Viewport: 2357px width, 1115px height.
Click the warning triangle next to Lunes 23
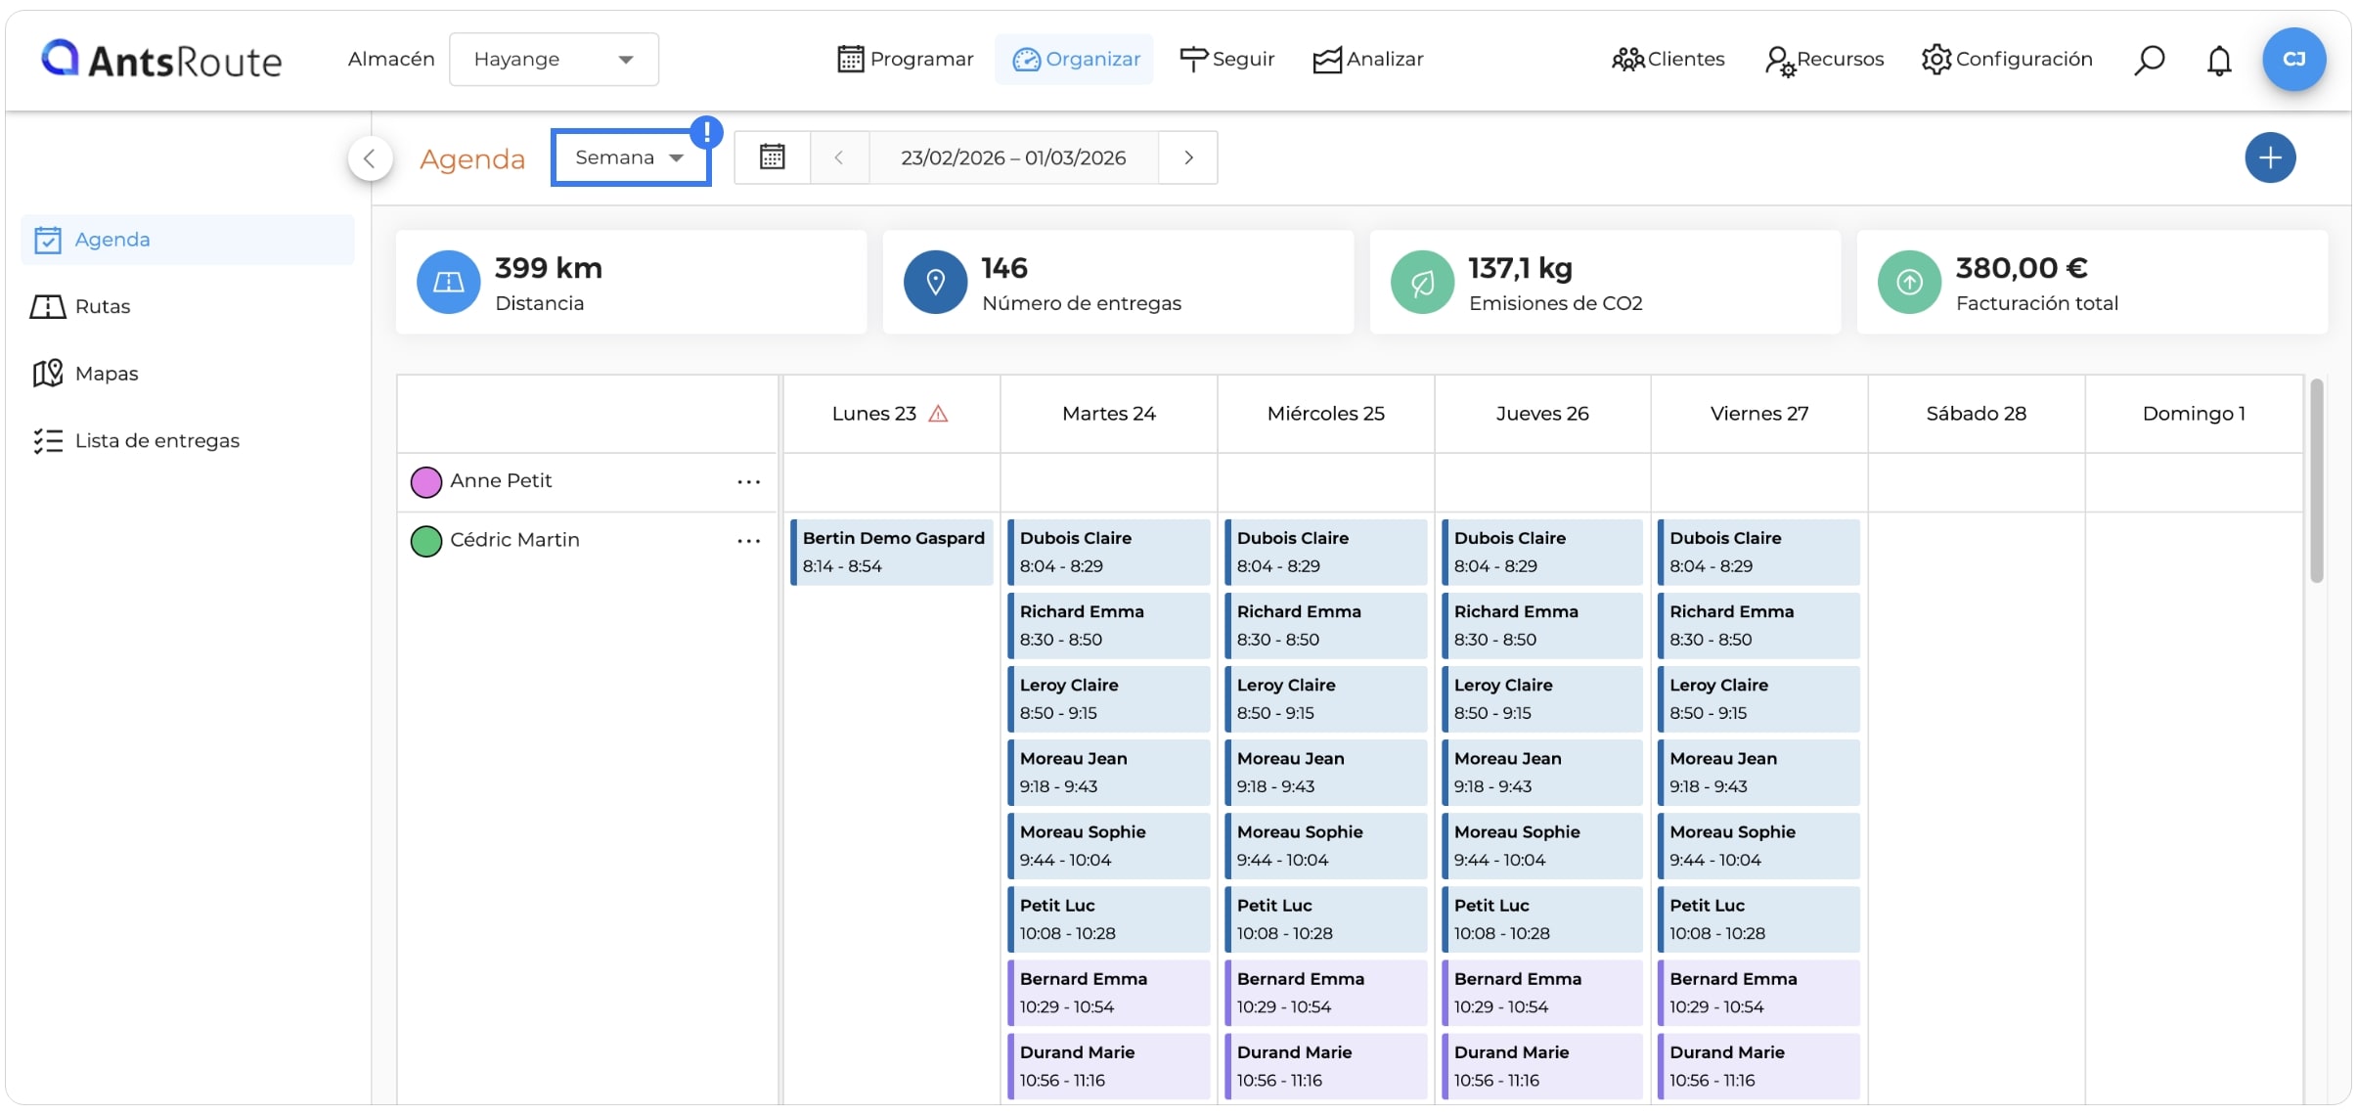click(x=938, y=414)
